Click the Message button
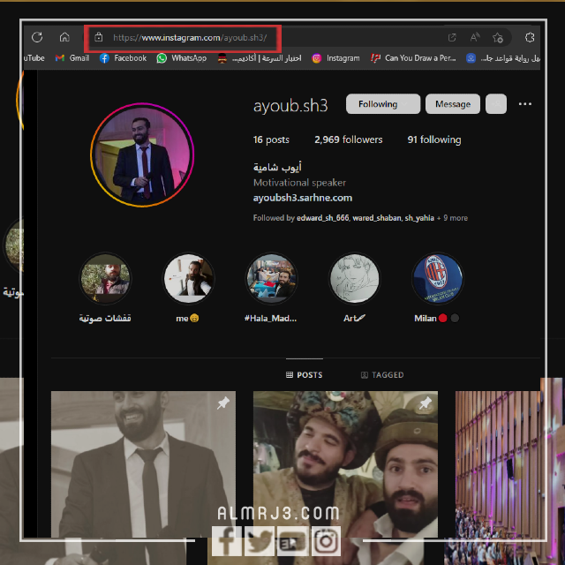Image resolution: width=565 pixels, height=565 pixels. (453, 104)
